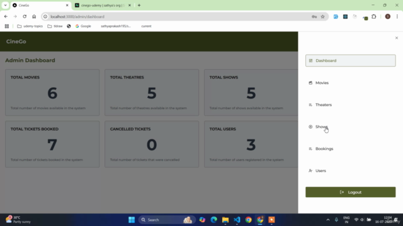Show hidden system tray icons
Viewport: 403px width, 226px height.
point(328,220)
